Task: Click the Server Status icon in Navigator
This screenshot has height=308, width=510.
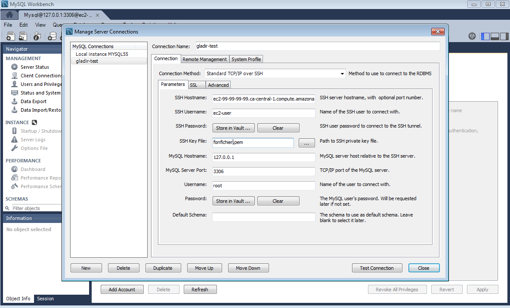Action: point(15,67)
